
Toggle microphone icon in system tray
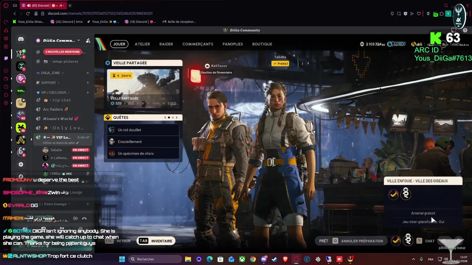click(421, 259)
